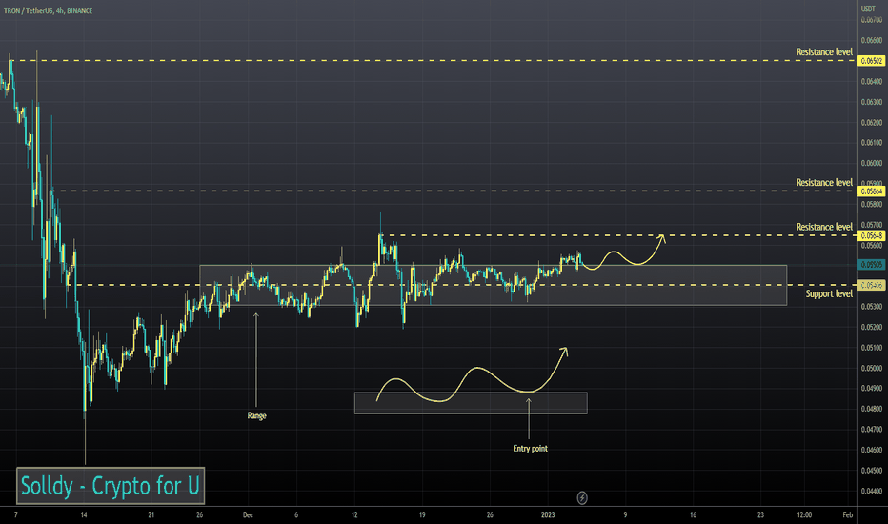Click the 0.06600 price axis value

point(872,40)
